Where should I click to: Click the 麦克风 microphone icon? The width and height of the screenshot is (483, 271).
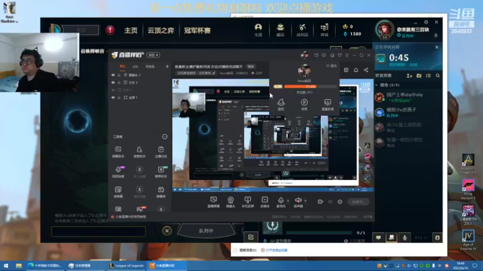coord(281,201)
